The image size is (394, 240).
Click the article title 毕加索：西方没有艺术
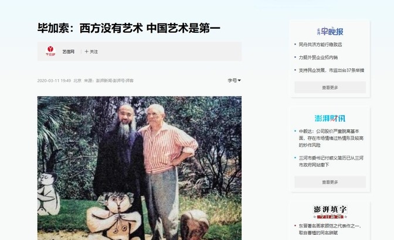129,28
